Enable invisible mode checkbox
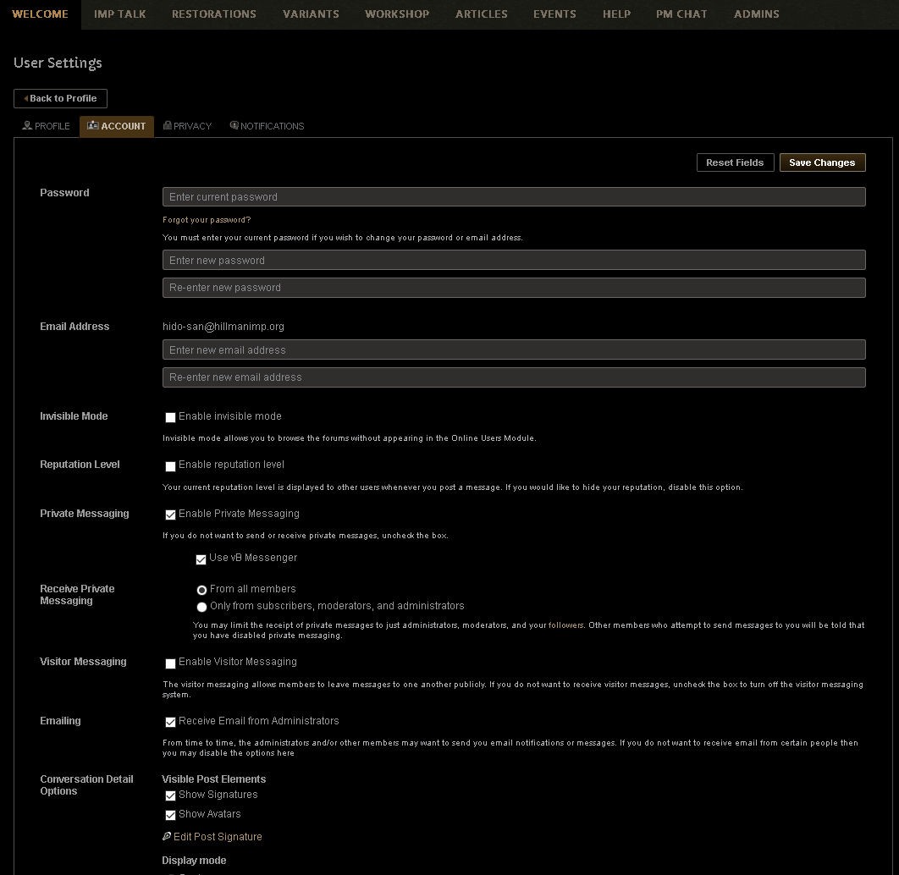 (x=170, y=417)
